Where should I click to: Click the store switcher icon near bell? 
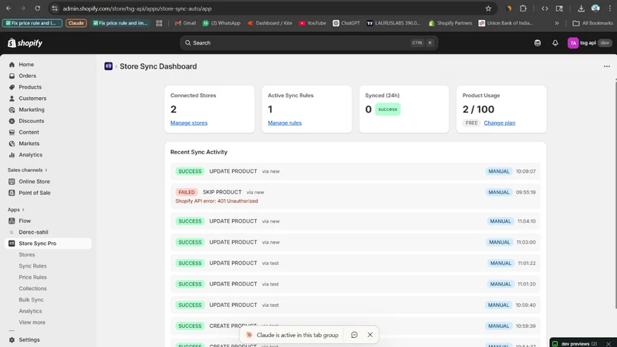click(x=537, y=43)
